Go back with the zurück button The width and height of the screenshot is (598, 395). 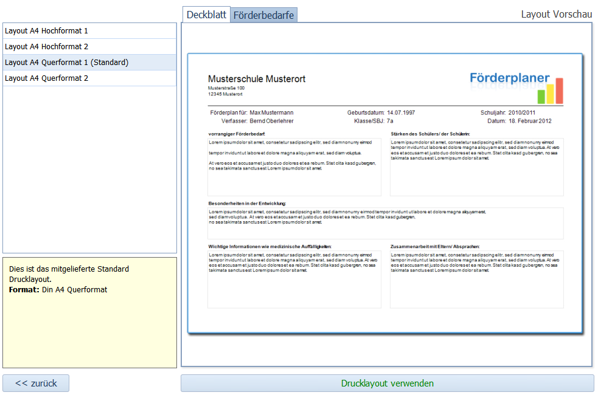(x=36, y=383)
